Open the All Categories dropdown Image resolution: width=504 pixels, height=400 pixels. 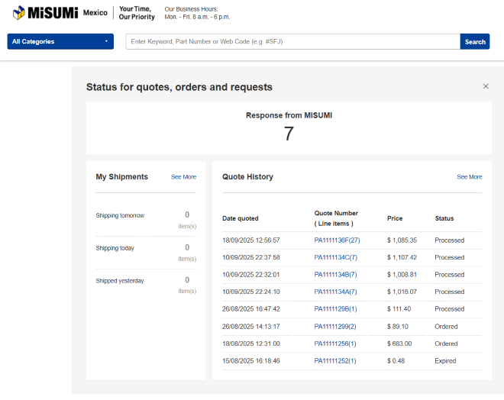click(60, 42)
